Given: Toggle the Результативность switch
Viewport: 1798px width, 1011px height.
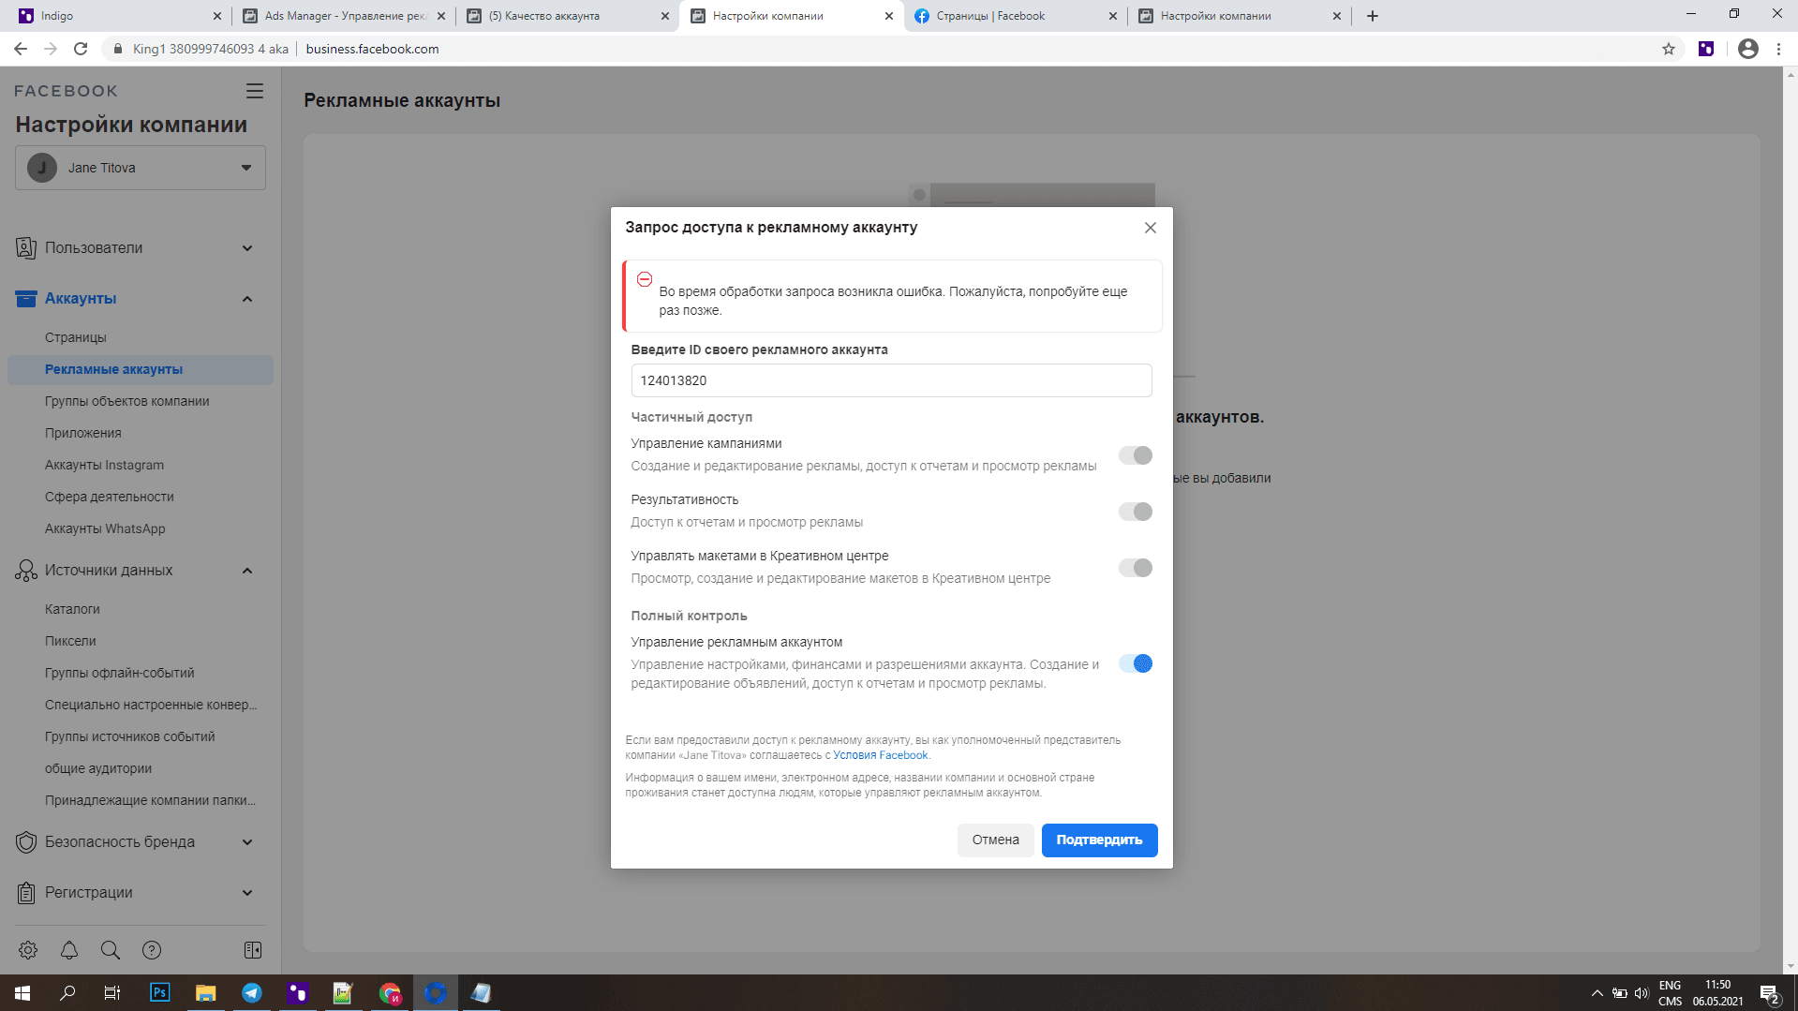Looking at the screenshot, I should tap(1135, 512).
